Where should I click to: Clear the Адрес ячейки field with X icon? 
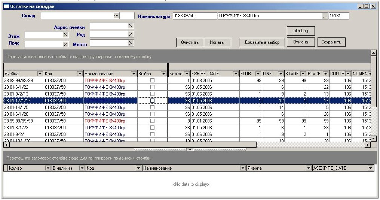131,25
